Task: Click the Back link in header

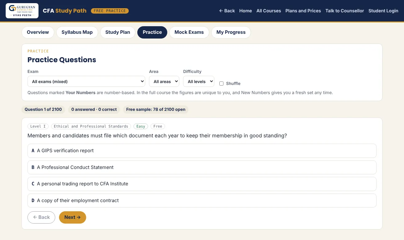Action: tap(227, 11)
